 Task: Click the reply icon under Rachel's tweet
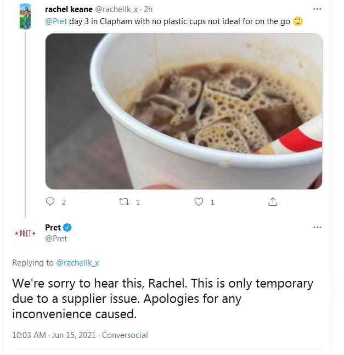50,202
